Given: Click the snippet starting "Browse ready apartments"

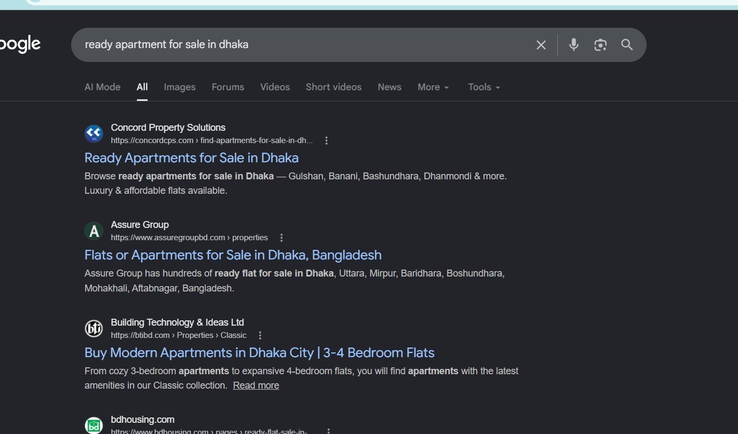Looking at the screenshot, I should (x=296, y=183).
